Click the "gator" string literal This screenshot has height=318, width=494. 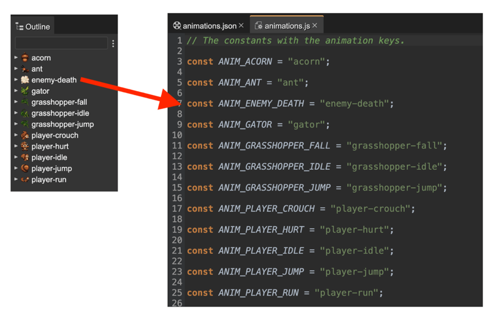[306, 125]
